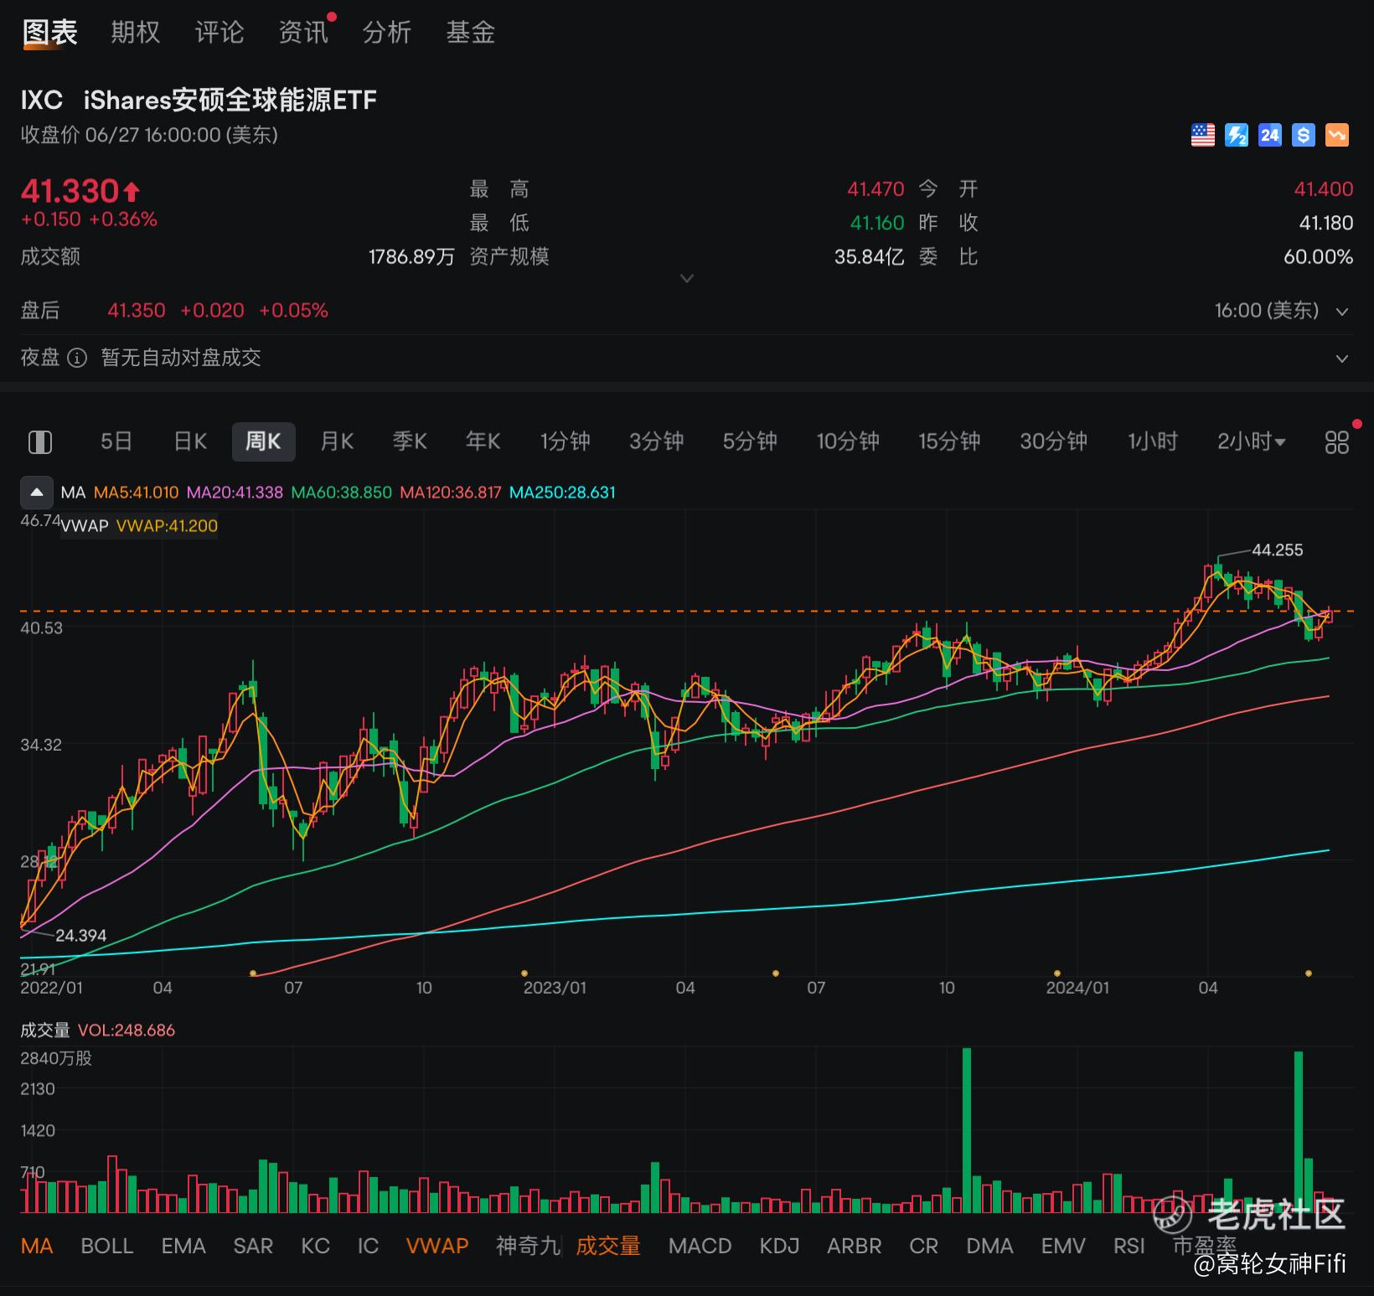Image resolution: width=1374 pixels, height=1296 pixels.
Task: Enable the KC indicator
Action: point(315,1246)
